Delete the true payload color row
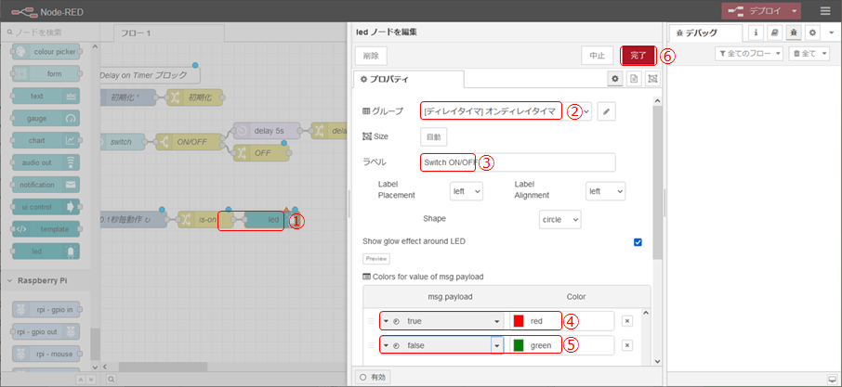842x387 pixels. click(x=626, y=321)
